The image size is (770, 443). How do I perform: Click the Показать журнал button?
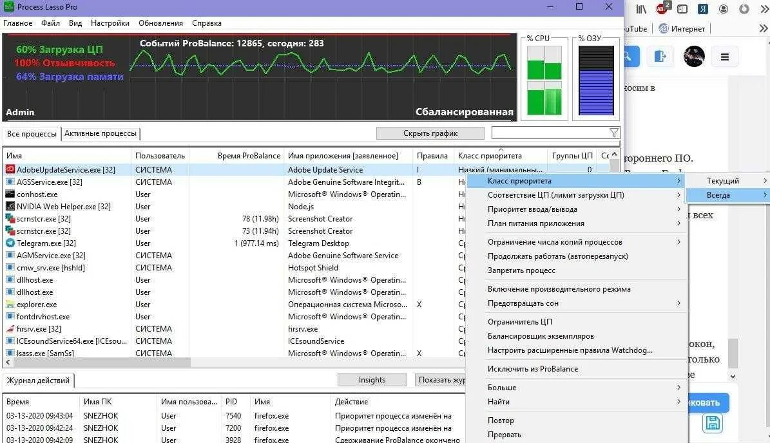coord(441,380)
